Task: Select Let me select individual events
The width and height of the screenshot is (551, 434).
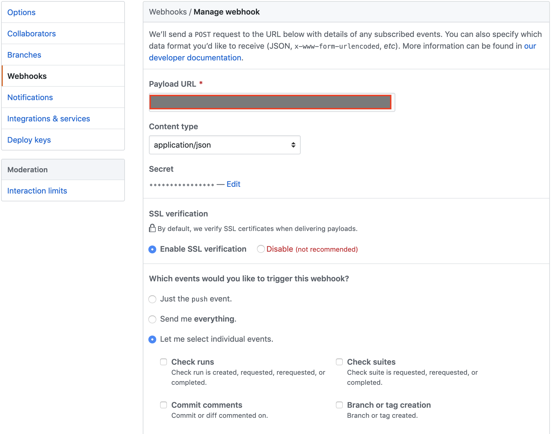Action: (x=152, y=339)
